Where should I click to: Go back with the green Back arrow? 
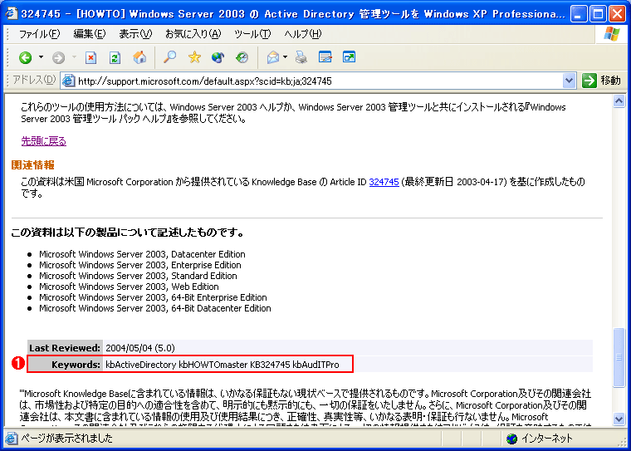(x=26, y=58)
